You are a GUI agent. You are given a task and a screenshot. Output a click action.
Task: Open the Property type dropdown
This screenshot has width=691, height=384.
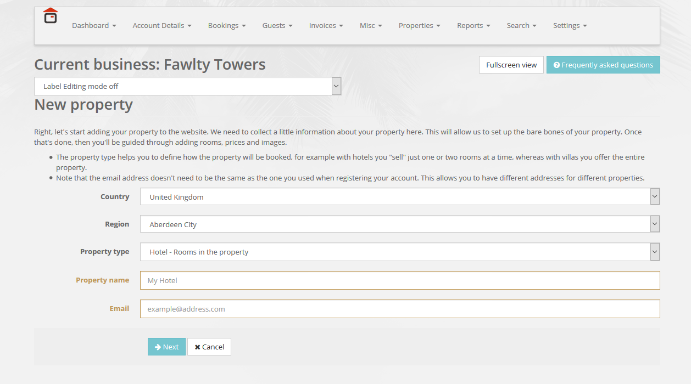click(400, 252)
